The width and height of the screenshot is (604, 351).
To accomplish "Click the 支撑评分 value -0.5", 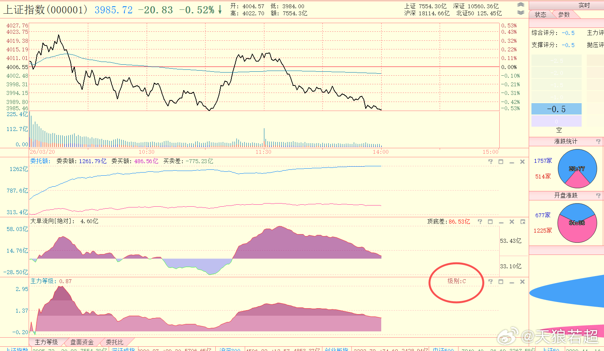I will tap(568, 45).
